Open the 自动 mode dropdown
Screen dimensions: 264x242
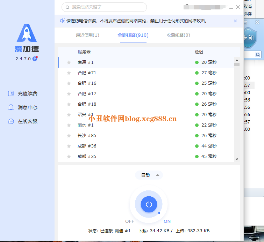click(x=149, y=175)
